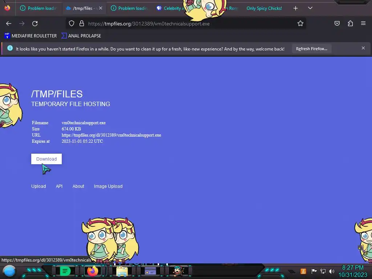Click filename vm0technicalsupport.exe text

[84, 123]
